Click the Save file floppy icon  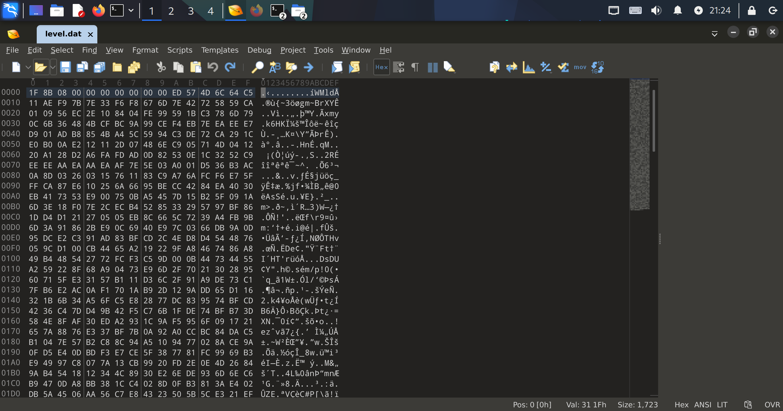coord(65,67)
